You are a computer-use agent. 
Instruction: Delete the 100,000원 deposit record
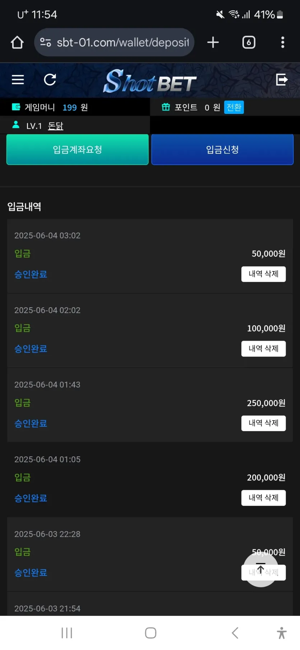[263, 349]
